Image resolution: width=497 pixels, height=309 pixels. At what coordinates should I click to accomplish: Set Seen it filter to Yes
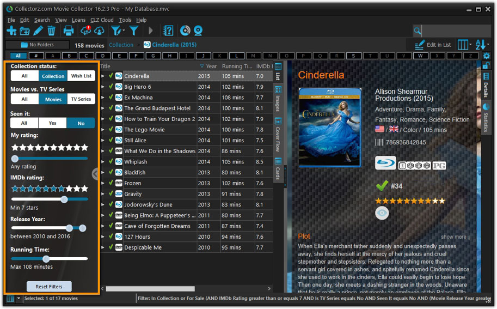click(x=53, y=123)
